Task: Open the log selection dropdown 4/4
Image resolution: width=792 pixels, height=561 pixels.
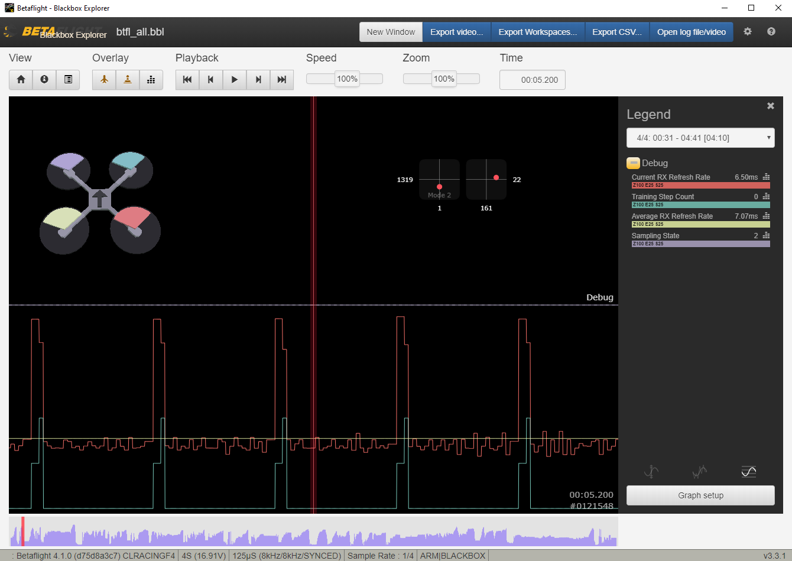Action: (x=700, y=138)
